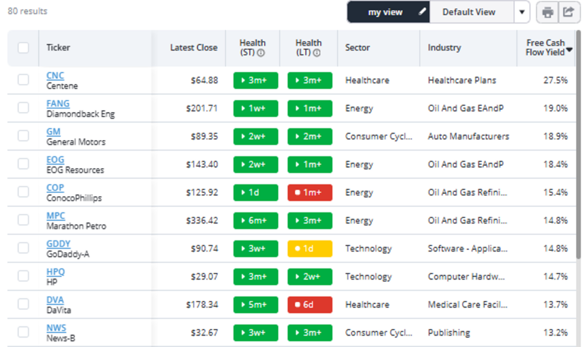Viewport: 585px width, 347px height.
Task: Click EOG short-term health 2w+ badge
Action: point(255,164)
